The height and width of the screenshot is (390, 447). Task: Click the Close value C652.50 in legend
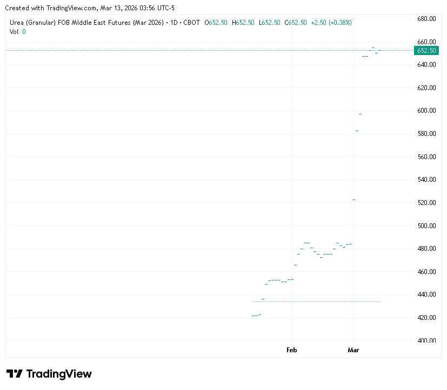296,23
